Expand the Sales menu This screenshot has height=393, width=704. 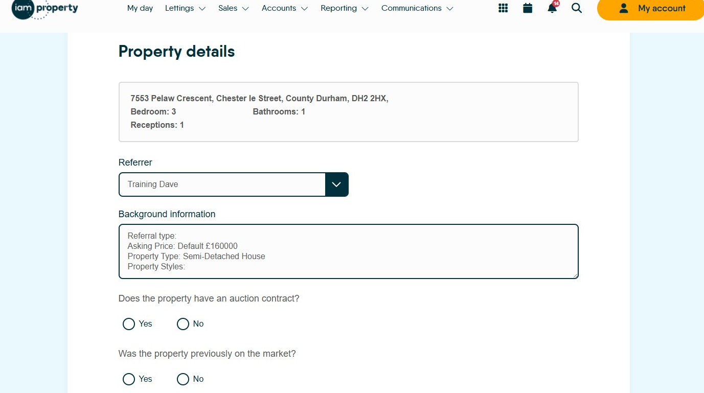coord(233,8)
